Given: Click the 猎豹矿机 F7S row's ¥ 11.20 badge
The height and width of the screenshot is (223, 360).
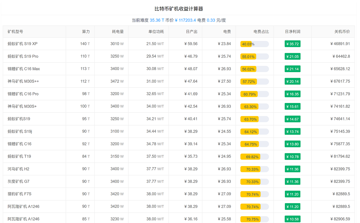Looking at the screenshot, I should click(293, 194).
